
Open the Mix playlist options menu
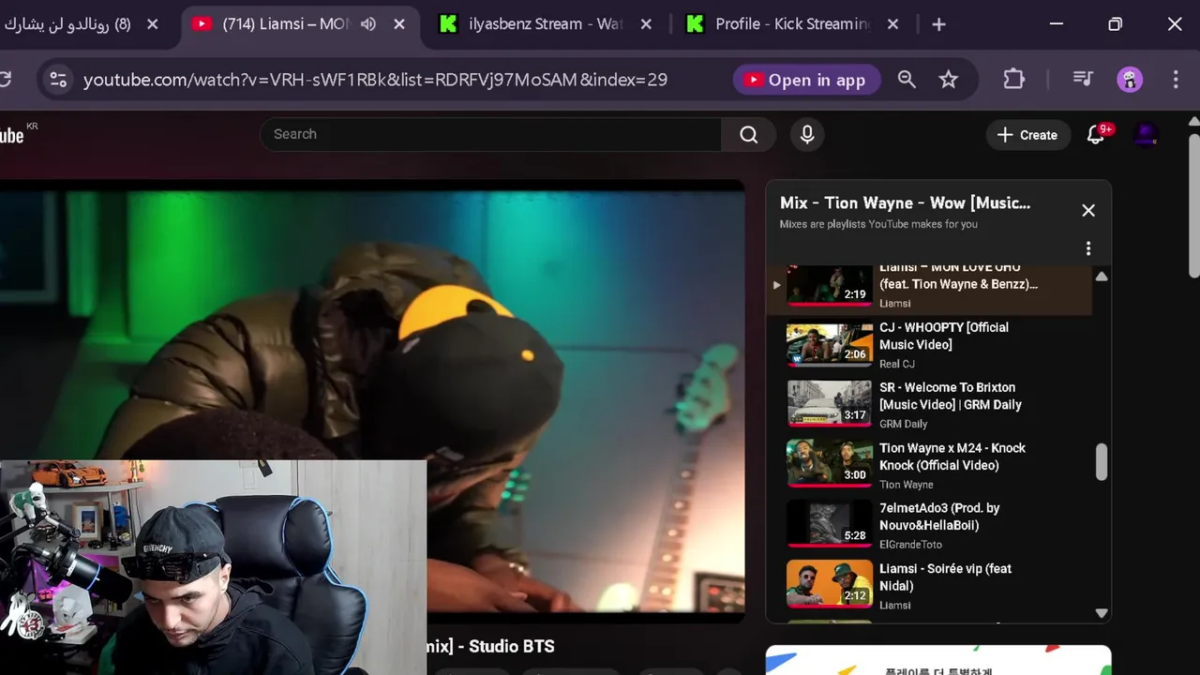click(x=1088, y=248)
